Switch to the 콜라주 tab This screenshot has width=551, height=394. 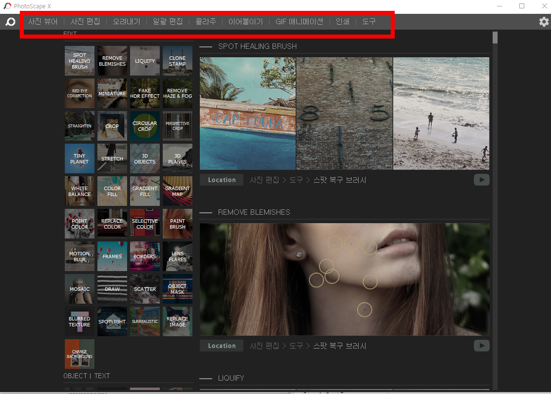point(206,22)
